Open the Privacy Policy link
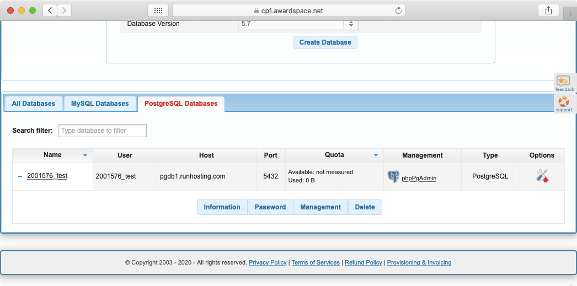577x286 pixels. pyautogui.click(x=268, y=263)
